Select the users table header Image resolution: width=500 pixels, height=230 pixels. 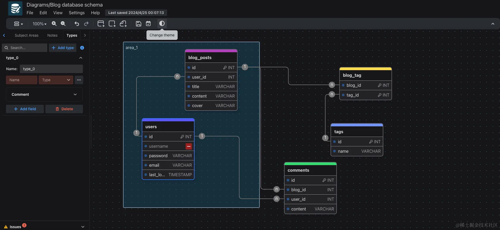tap(168, 127)
